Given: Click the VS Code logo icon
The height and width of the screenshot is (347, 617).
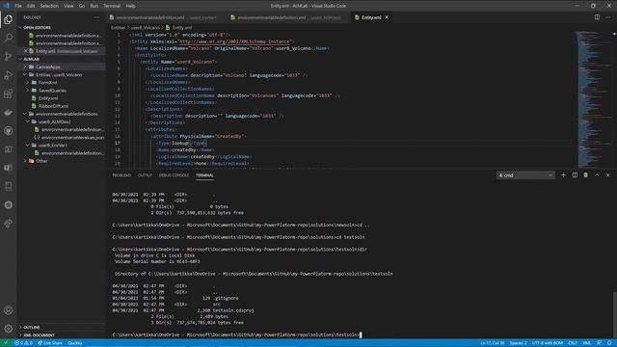Looking at the screenshot, I should (x=7, y=6).
